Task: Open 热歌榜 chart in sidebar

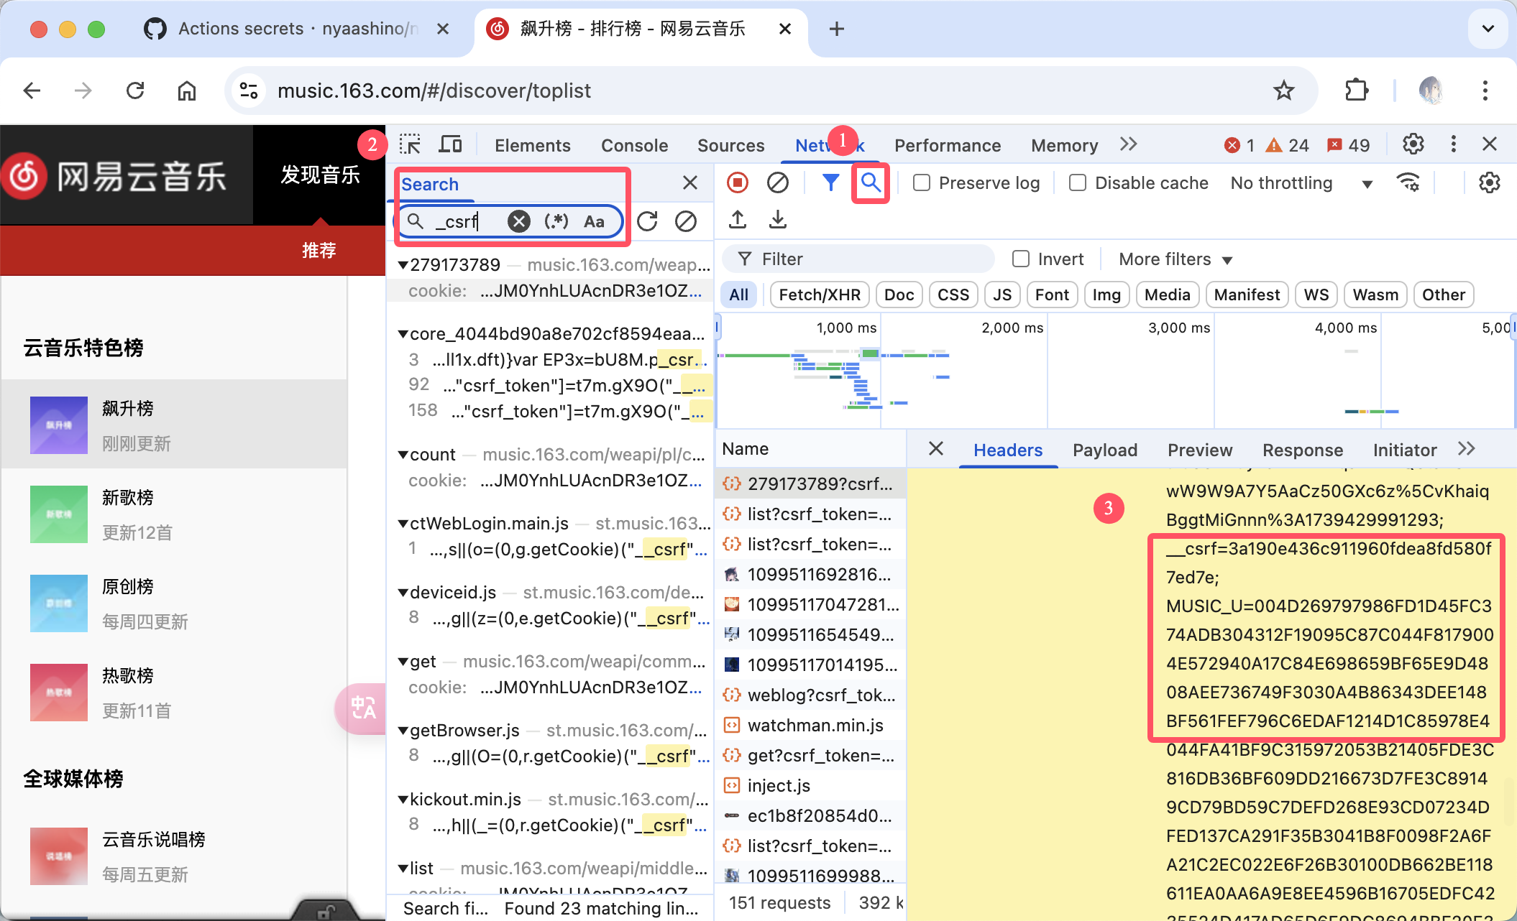Action: pyautogui.click(x=174, y=692)
